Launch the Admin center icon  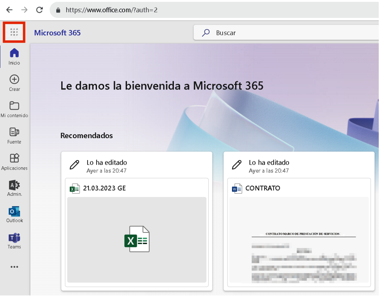click(x=14, y=185)
